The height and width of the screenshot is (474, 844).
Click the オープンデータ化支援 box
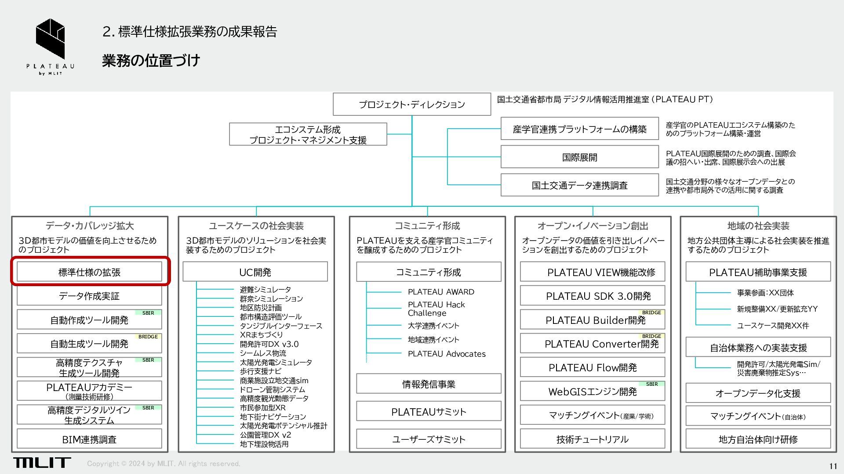point(758,393)
